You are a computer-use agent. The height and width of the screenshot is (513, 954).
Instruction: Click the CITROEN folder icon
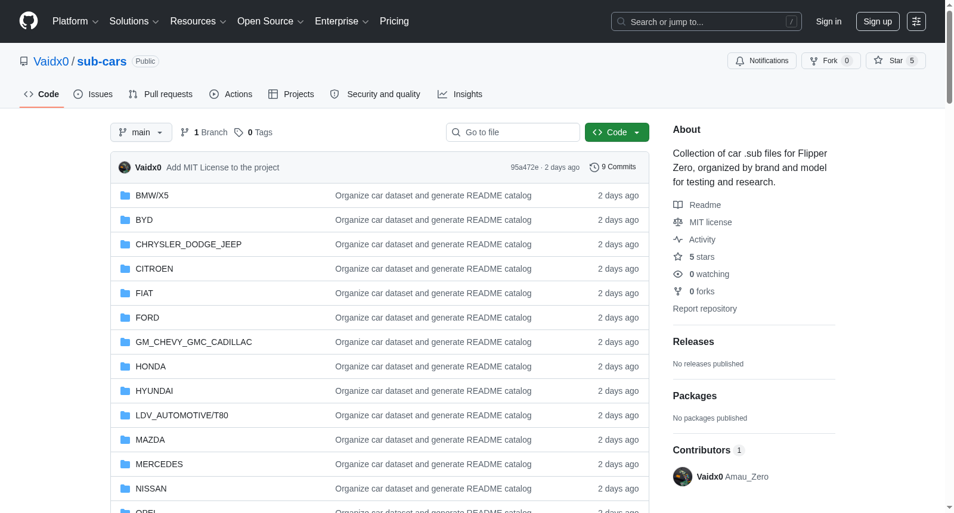click(x=125, y=269)
